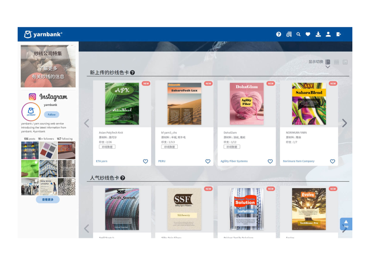Go to yarnbank logo home

[43, 34]
